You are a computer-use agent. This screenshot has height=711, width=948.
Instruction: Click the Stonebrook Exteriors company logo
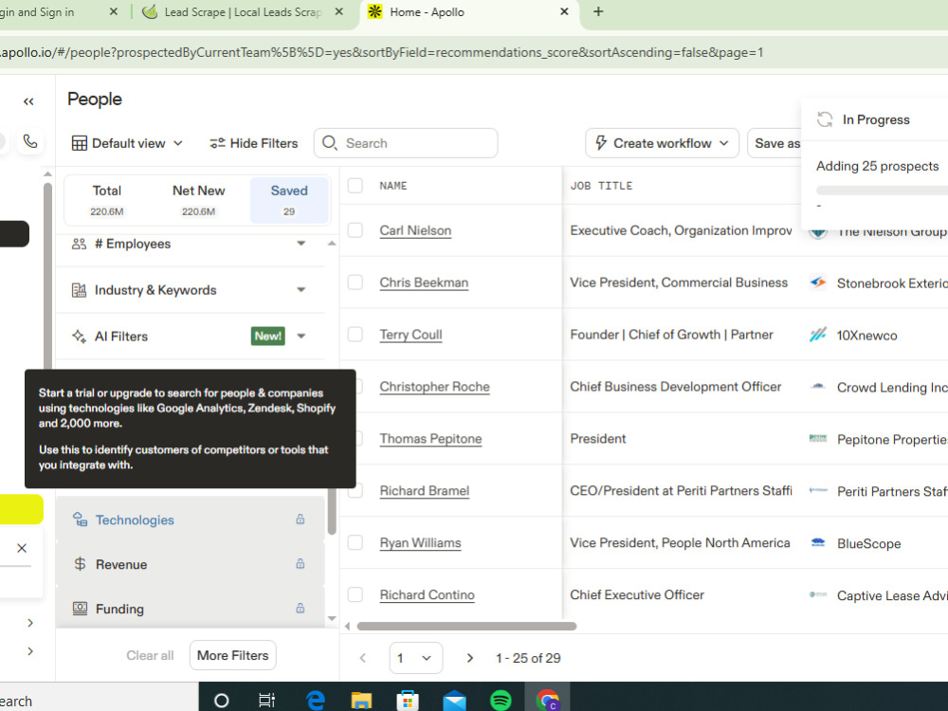[x=818, y=283]
